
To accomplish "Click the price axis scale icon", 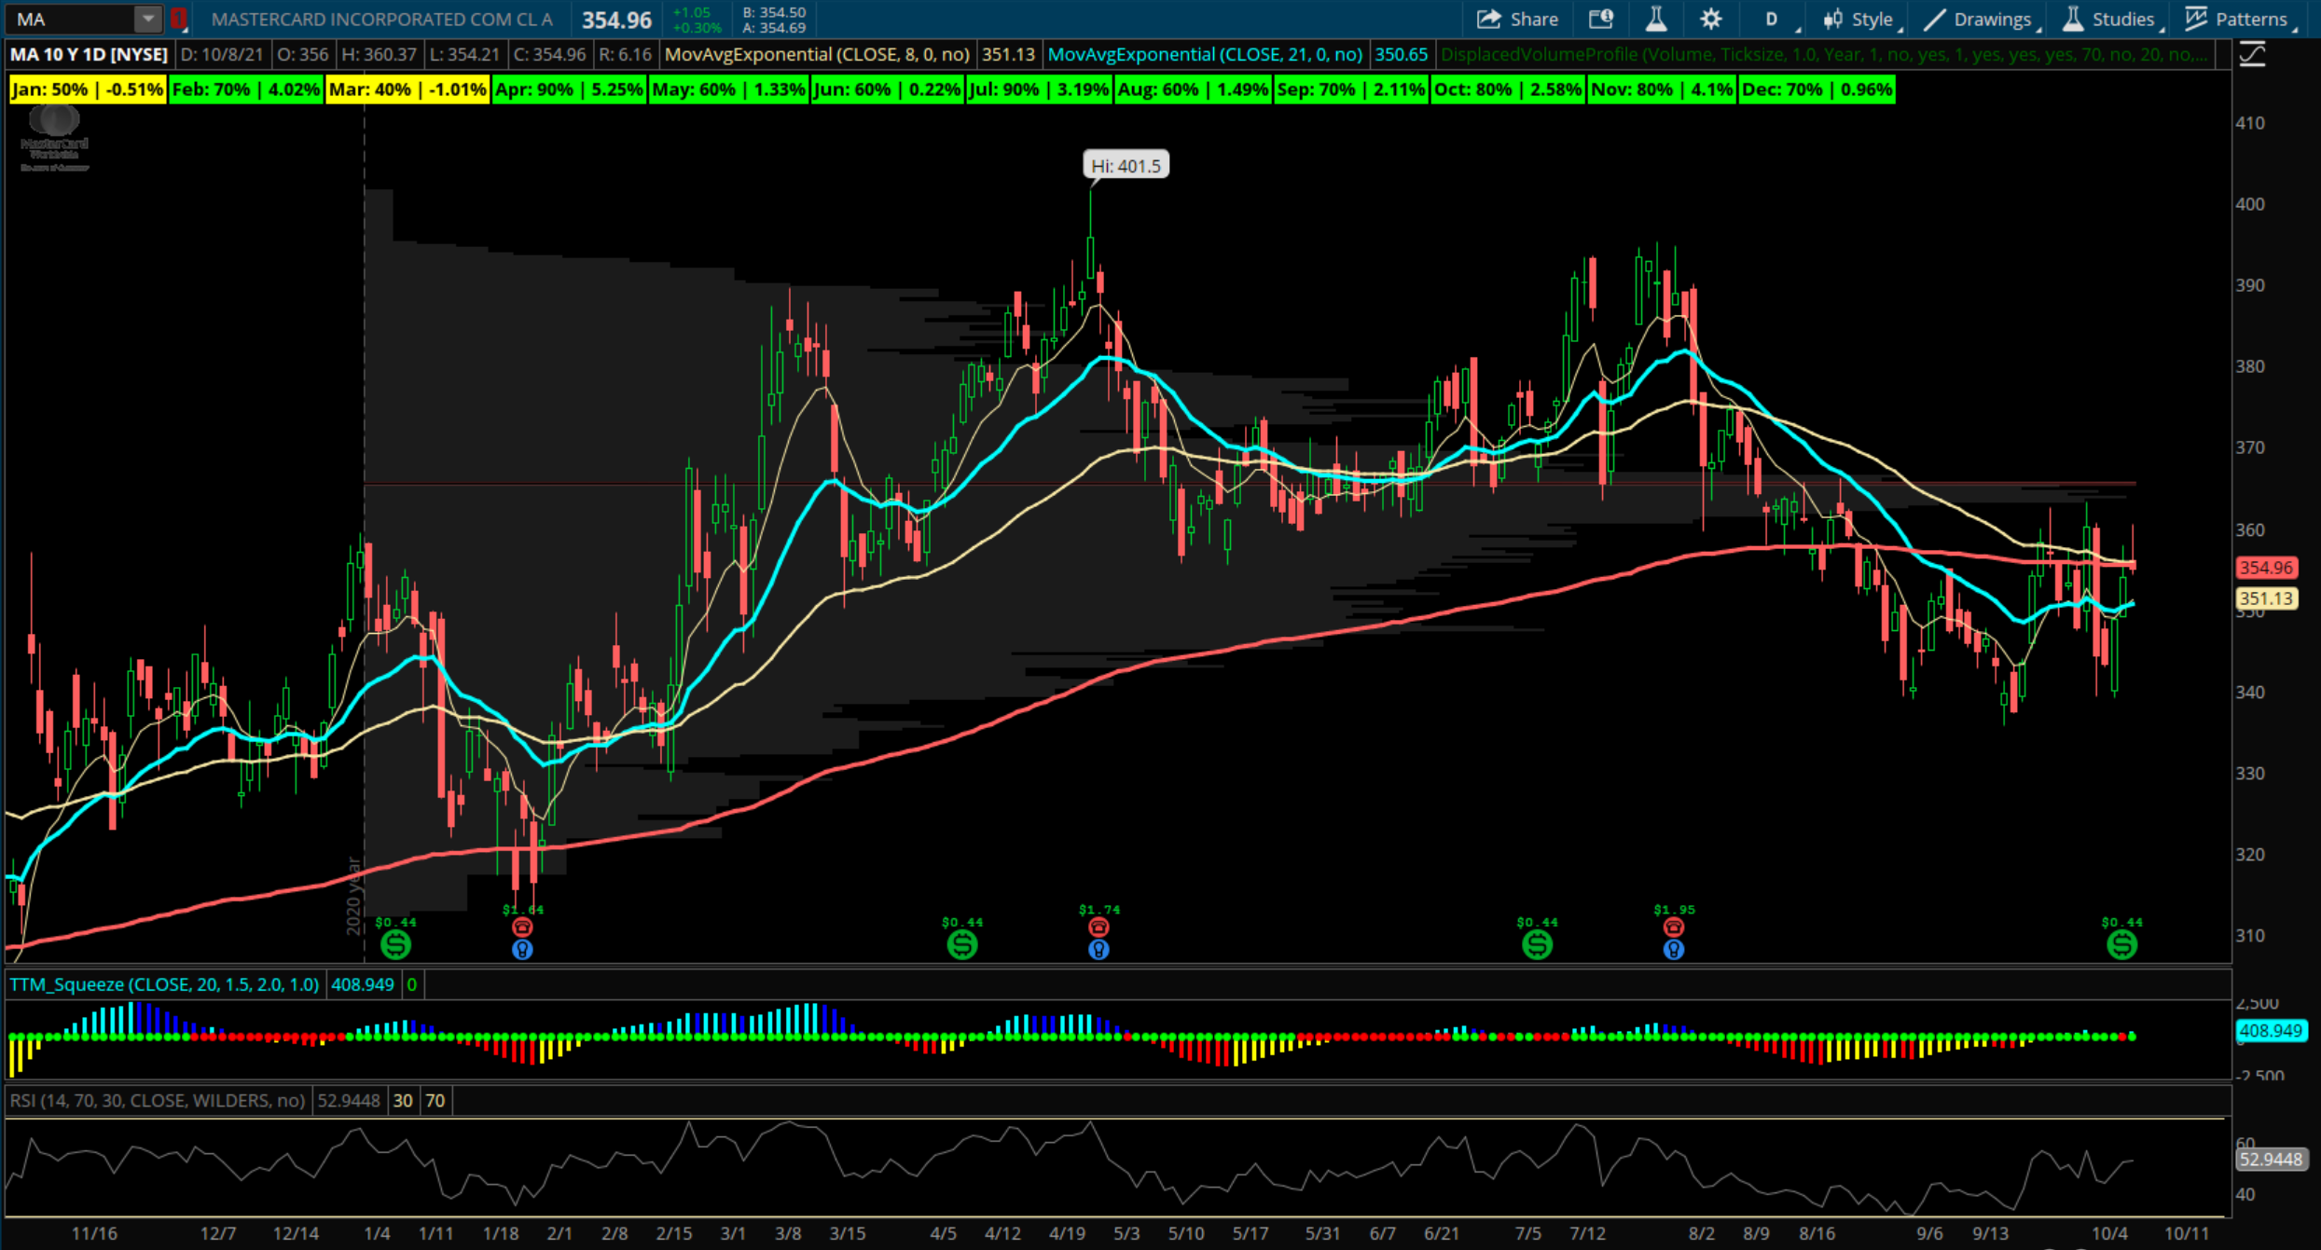I will [x=2252, y=55].
